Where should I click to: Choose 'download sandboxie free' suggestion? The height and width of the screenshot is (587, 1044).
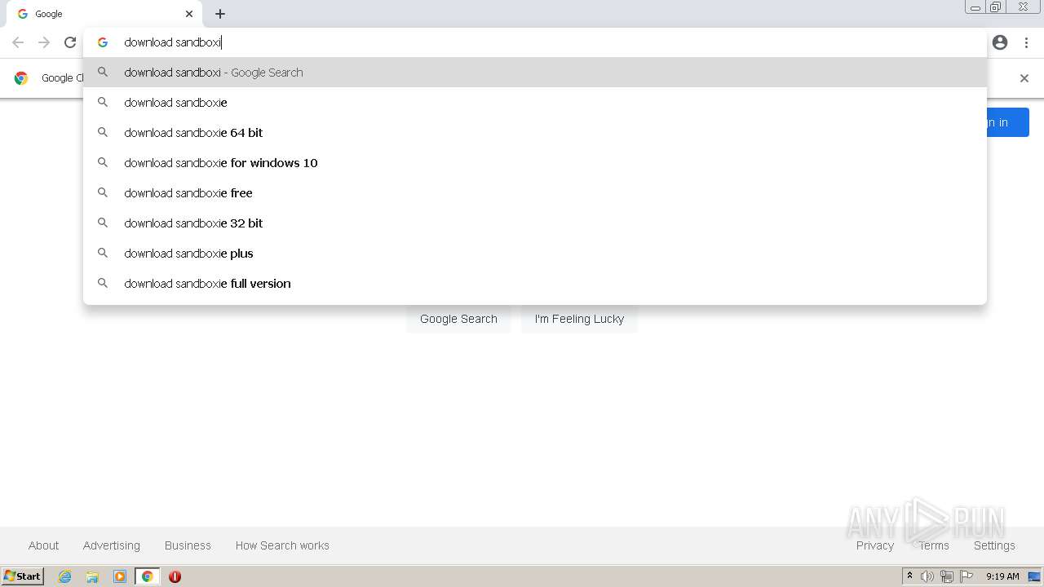pos(535,193)
